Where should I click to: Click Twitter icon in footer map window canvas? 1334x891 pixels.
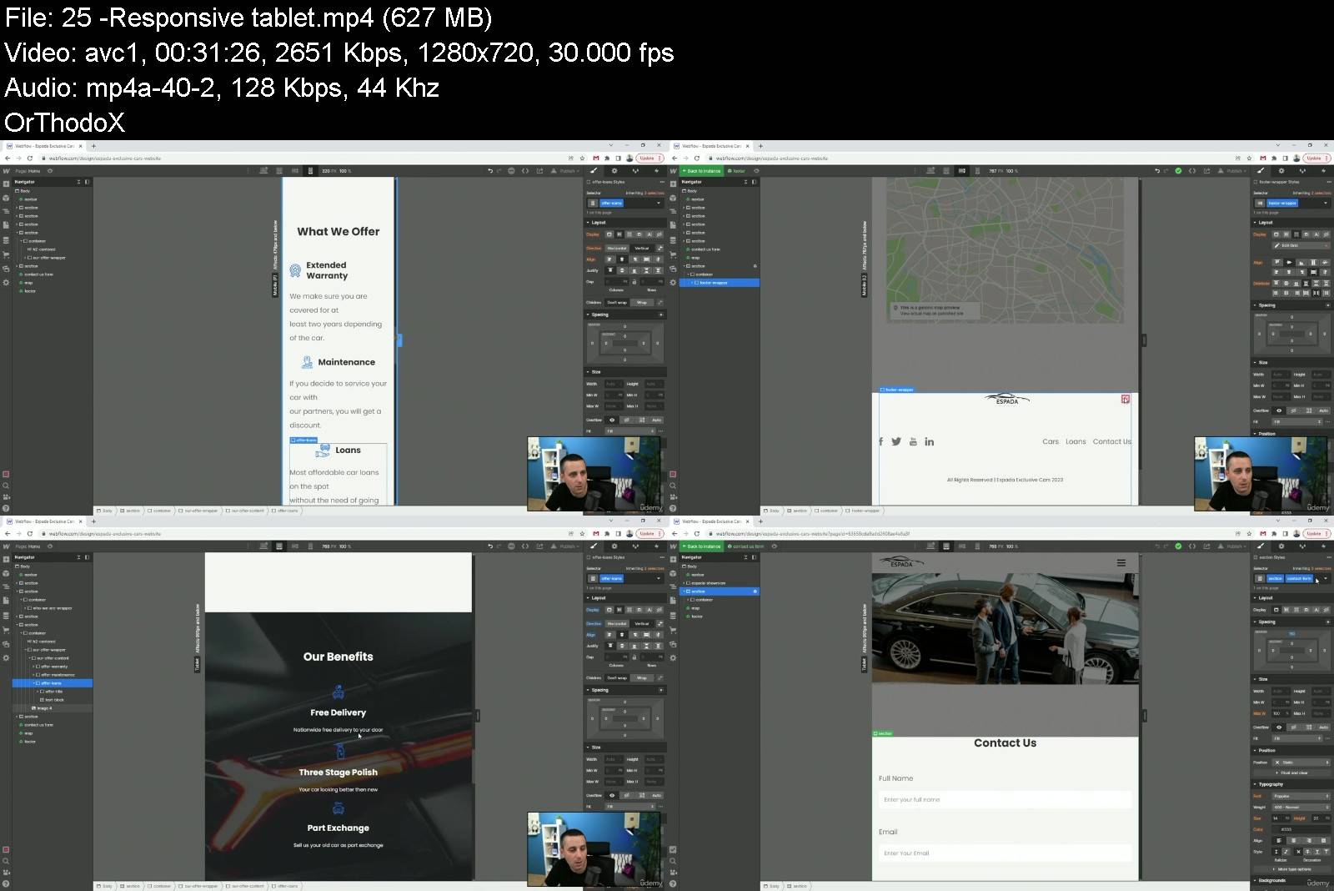(896, 441)
